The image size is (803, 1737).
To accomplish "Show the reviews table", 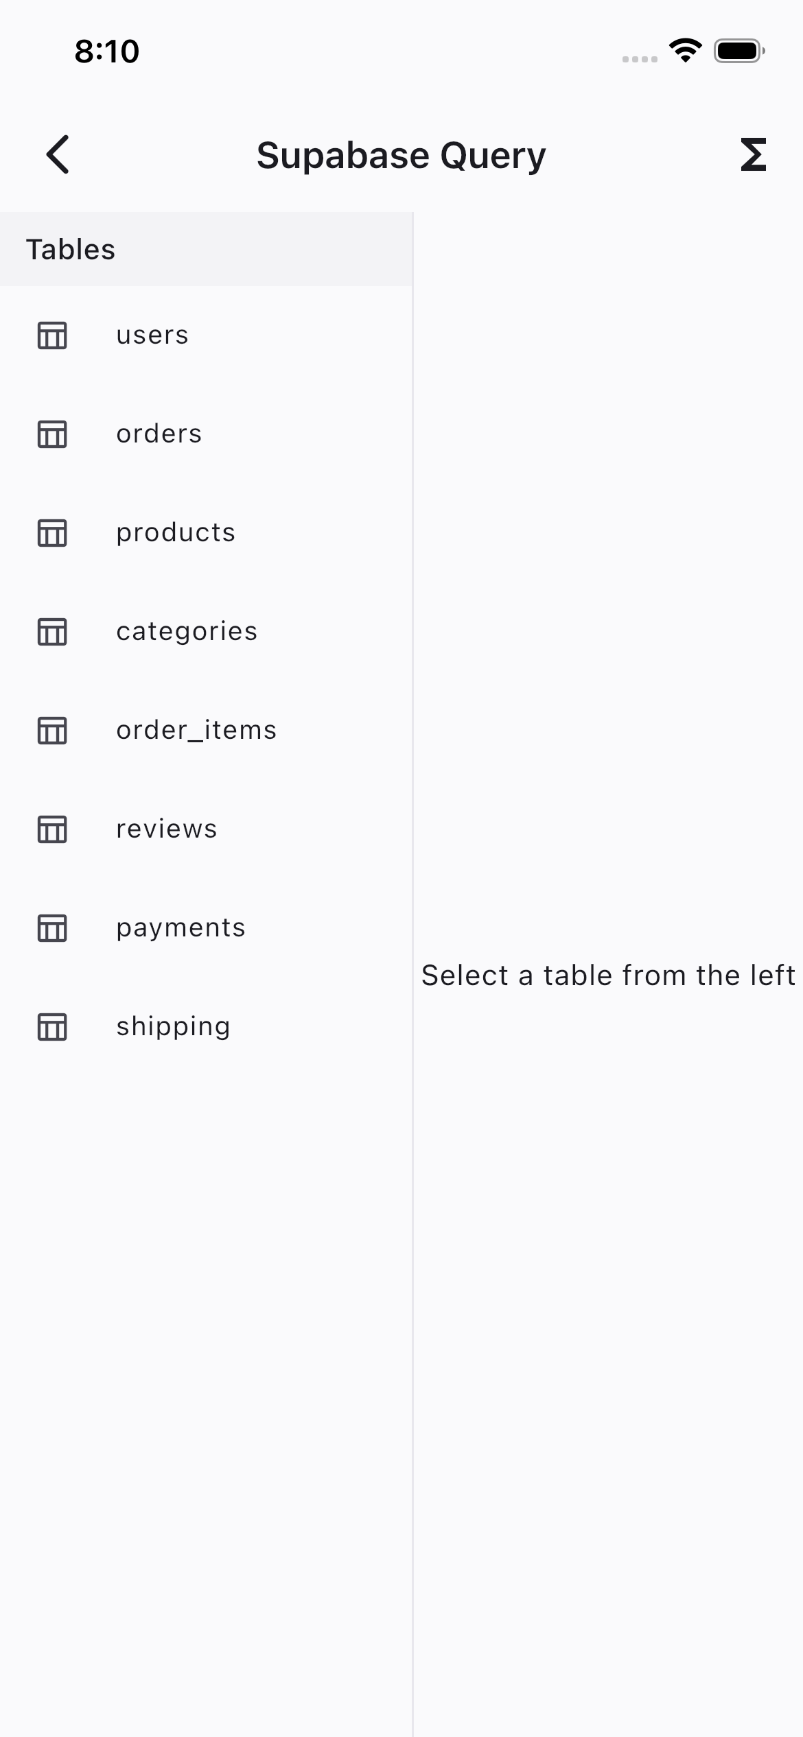I will coord(167,829).
